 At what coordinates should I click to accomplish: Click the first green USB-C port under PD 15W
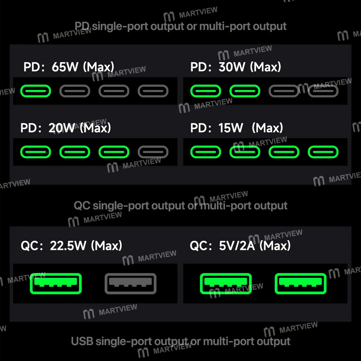(x=206, y=152)
